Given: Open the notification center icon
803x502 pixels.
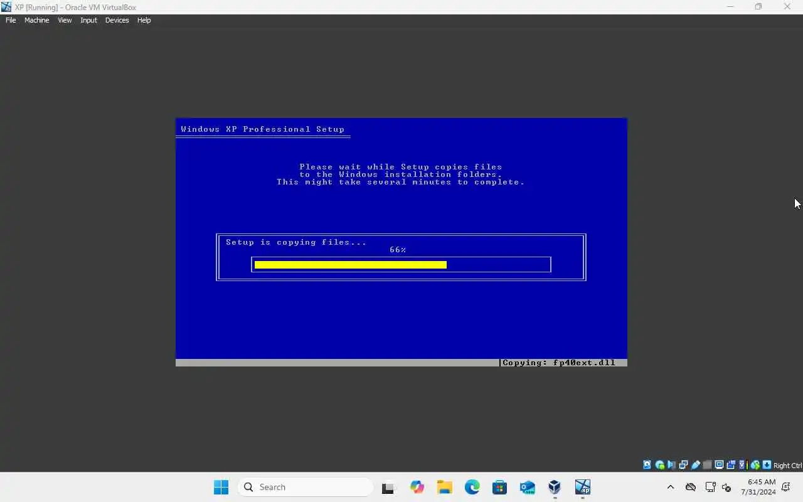Looking at the screenshot, I should 786,487.
